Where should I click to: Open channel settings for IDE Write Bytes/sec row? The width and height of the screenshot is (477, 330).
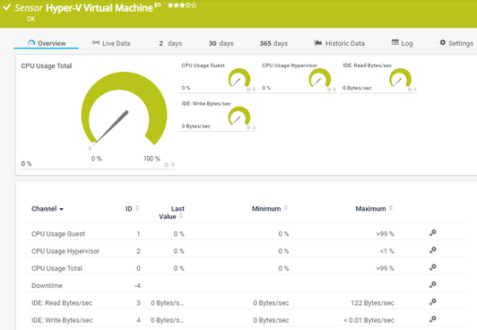point(432,319)
